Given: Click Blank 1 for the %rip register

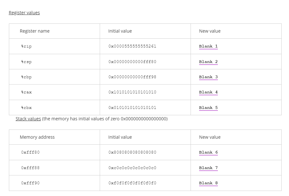Looking at the screenshot, I should coord(208,46).
